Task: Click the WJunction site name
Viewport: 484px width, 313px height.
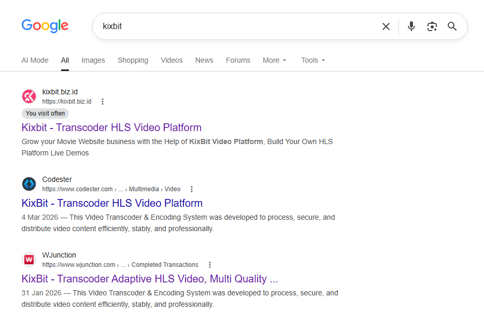Action: click(x=59, y=255)
